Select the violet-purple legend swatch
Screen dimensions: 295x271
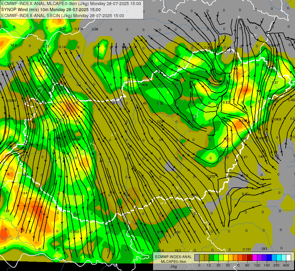(260, 257)
